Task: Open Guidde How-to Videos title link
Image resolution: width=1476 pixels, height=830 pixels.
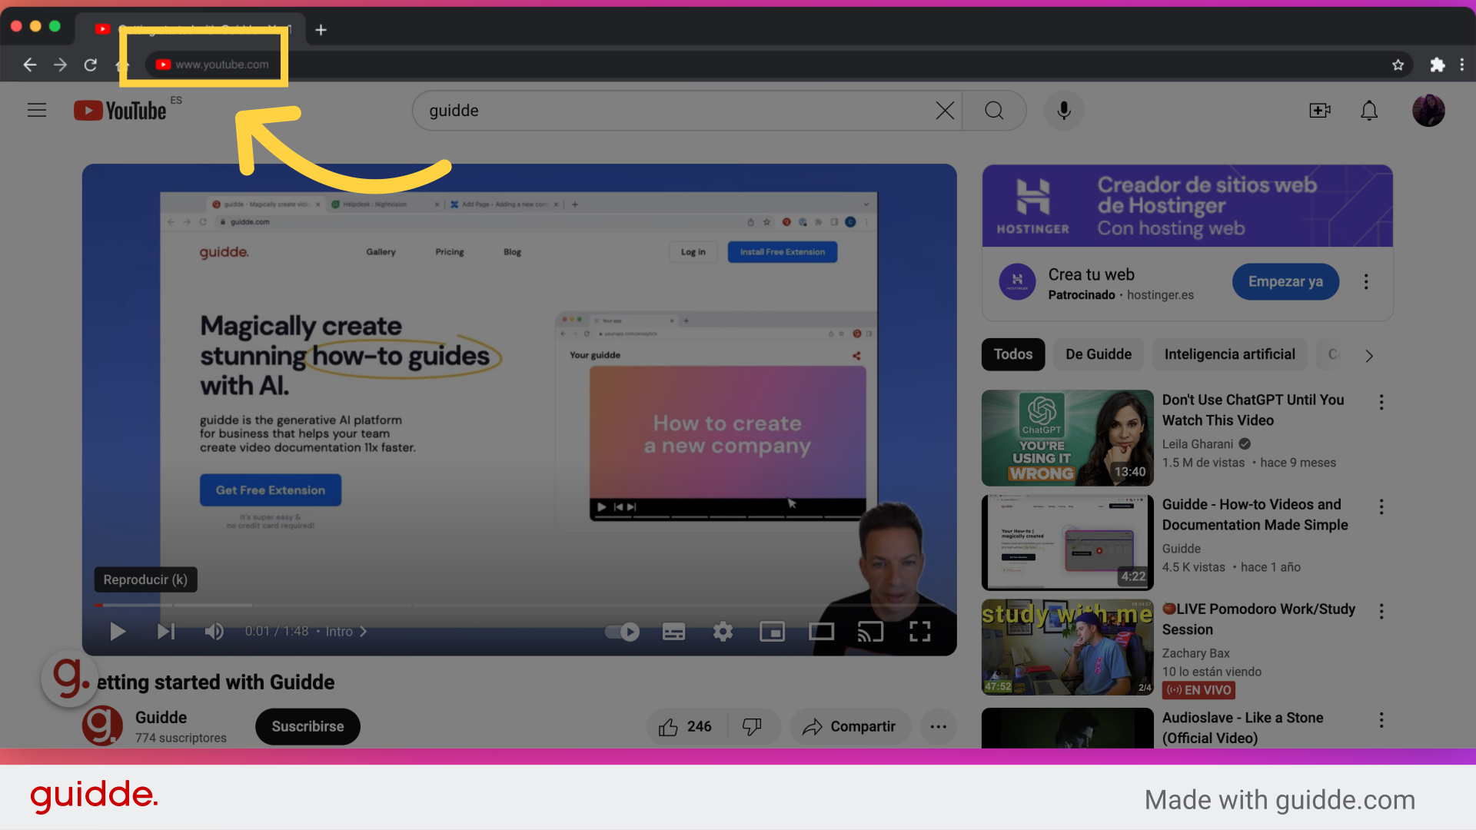Action: [1255, 515]
